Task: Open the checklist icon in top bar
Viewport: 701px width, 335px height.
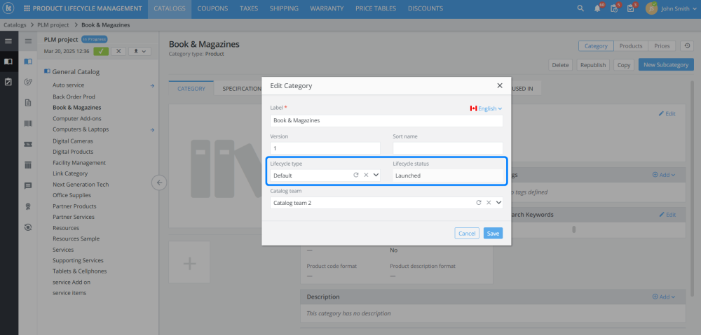Action: [x=630, y=8]
